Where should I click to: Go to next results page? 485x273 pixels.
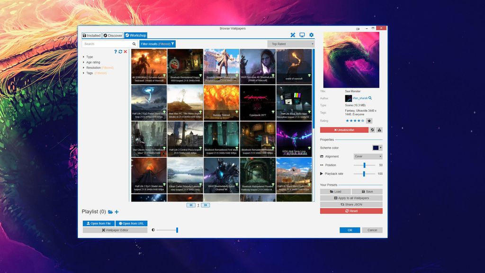[206, 205]
